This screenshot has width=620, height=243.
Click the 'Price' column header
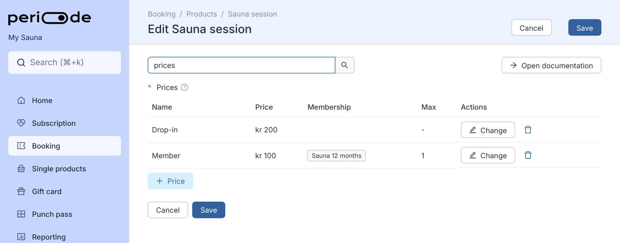click(264, 107)
